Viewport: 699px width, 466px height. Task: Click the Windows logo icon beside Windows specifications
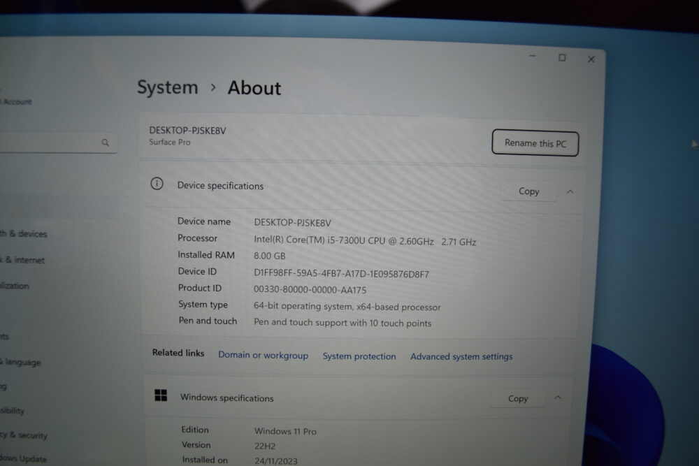[x=161, y=395]
